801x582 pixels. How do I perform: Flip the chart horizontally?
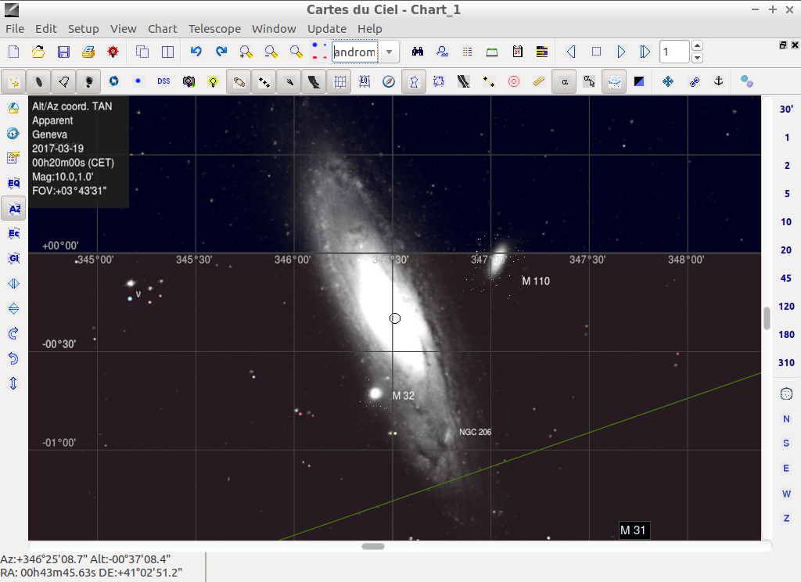[13, 283]
